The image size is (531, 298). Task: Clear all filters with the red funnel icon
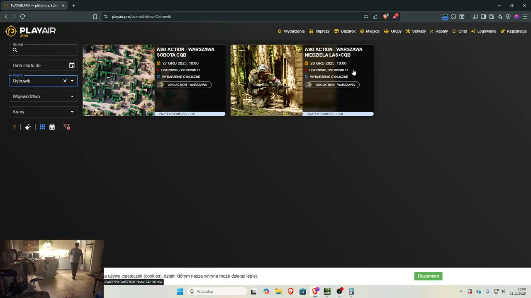(67, 127)
